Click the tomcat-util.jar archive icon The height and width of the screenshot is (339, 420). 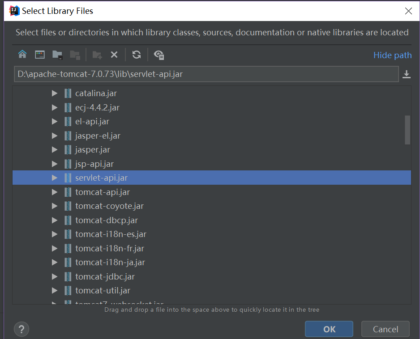(68, 291)
